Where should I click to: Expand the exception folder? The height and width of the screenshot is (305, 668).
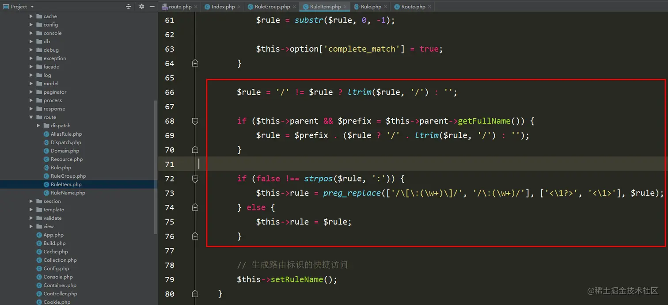click(x=31, y=58)
